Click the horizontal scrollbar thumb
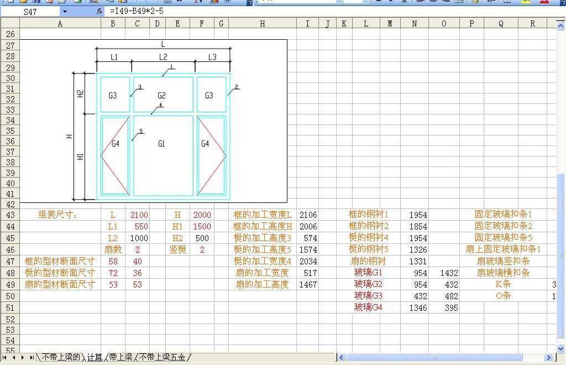This screenshot has height=365, width=566. pos(434,357)
